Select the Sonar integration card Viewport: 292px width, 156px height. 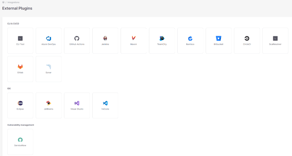click(49, 69)
